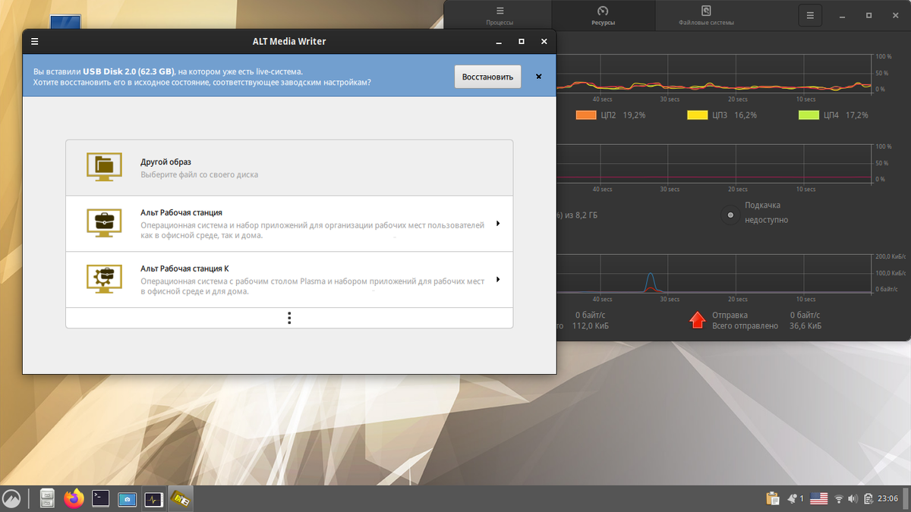Close the ALT Media Writer window
This screenshot has height=512, width=911.
tap(544, 42)
